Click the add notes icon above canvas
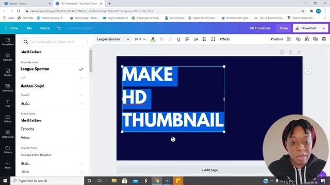This screenshot has width=330, height=185. click(282, 52)
